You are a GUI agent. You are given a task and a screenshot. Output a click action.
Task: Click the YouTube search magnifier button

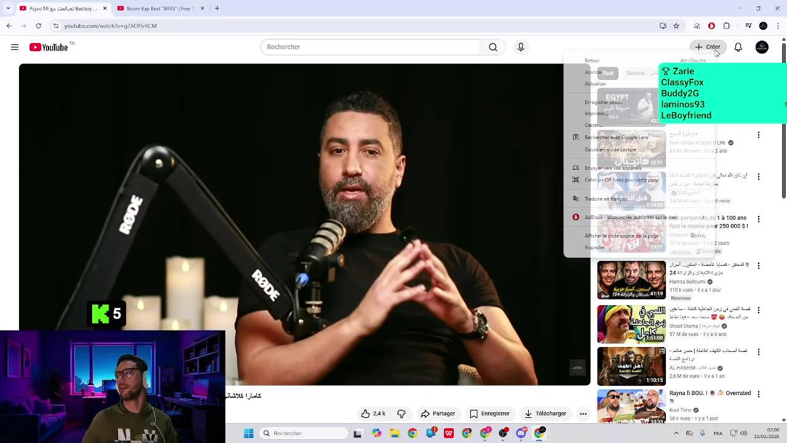tap(493, 47)
